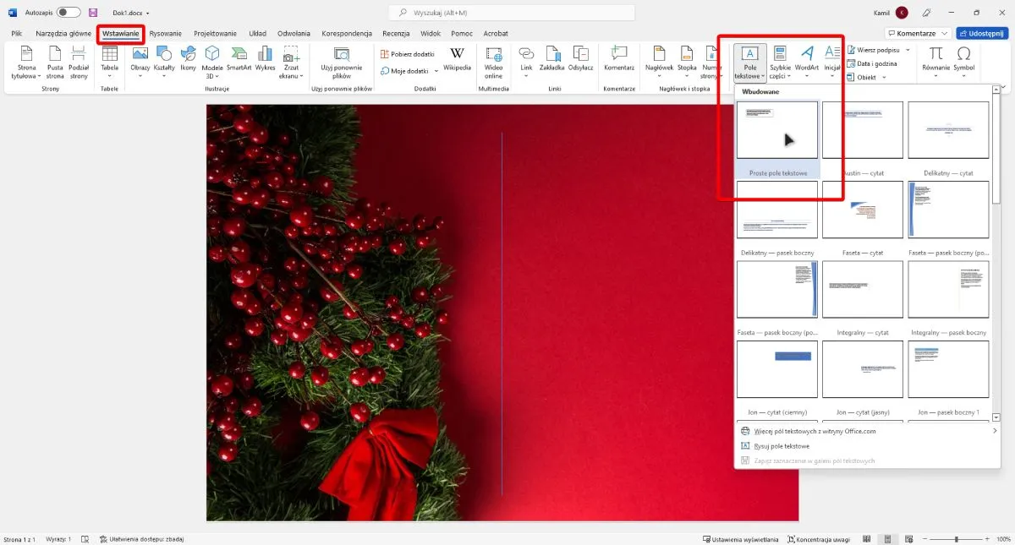
Task: Click the text box gallery scrollbar
Action: click(x=996, y=253)
